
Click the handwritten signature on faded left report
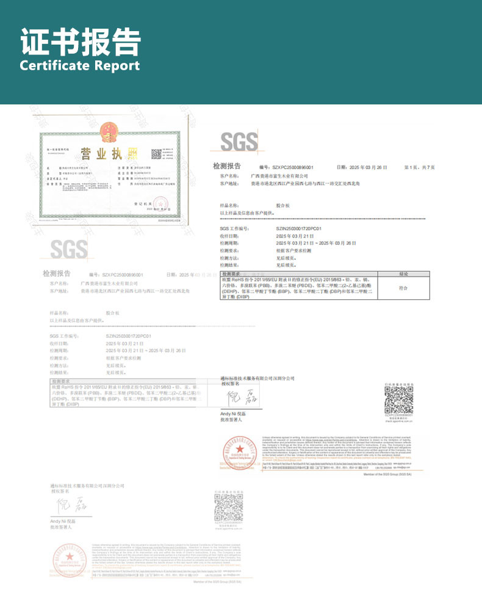71,505
